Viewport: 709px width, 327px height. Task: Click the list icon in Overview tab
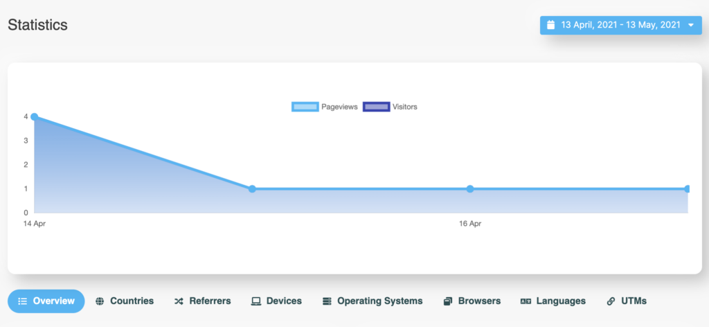23,301
